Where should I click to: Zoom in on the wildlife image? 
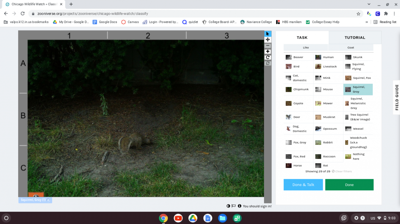(267, 51)
